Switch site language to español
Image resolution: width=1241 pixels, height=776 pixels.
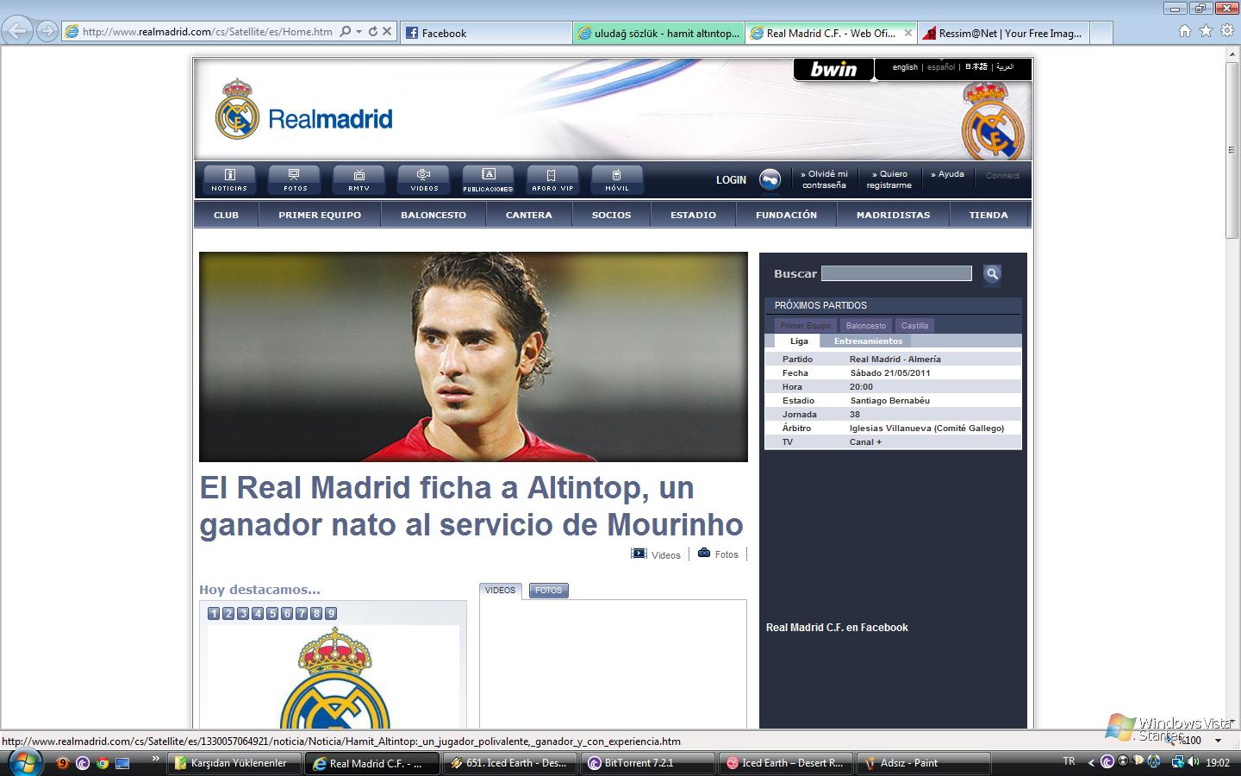pos(941,67)
